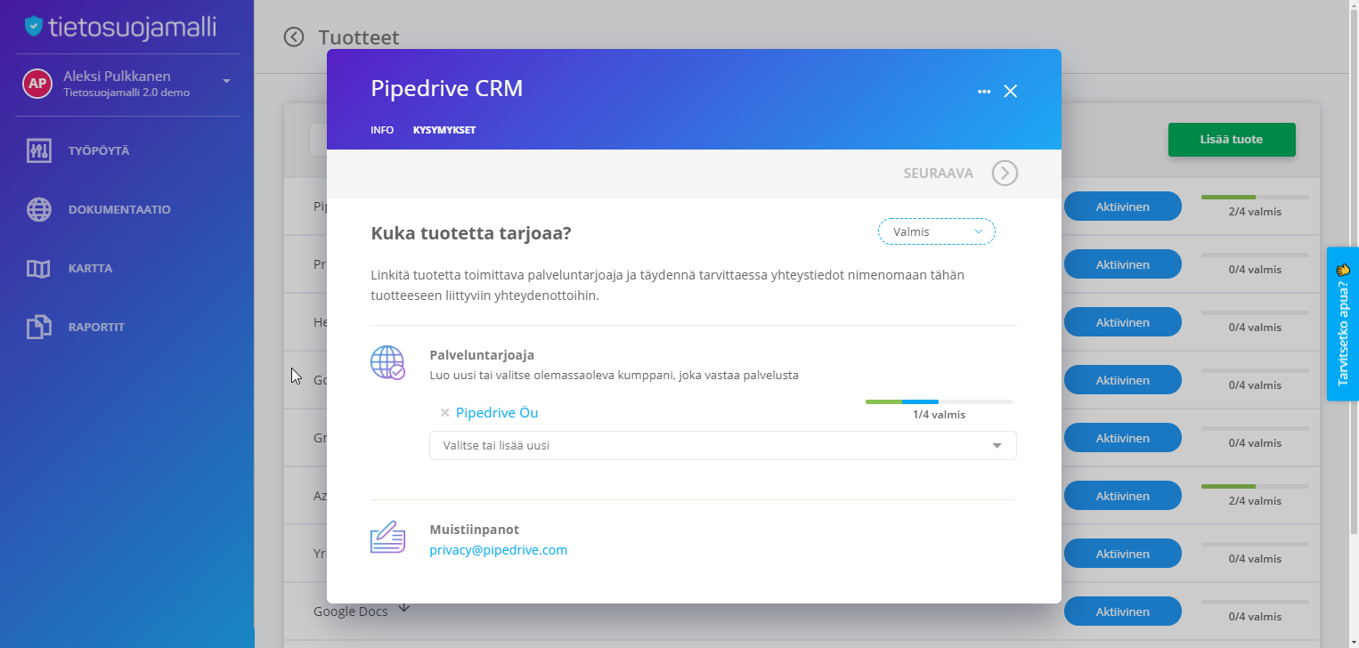Screen dimensions: 1359x648
Task: Select the Google Docs product row text
Action: pyautogui.click(x=350, y=612)
